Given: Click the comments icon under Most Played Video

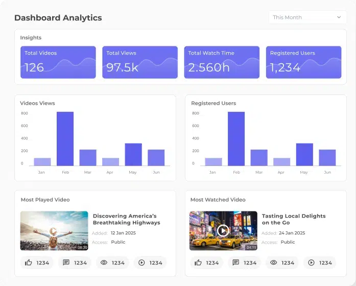Looking at the screenshot, I should point(66,263).
